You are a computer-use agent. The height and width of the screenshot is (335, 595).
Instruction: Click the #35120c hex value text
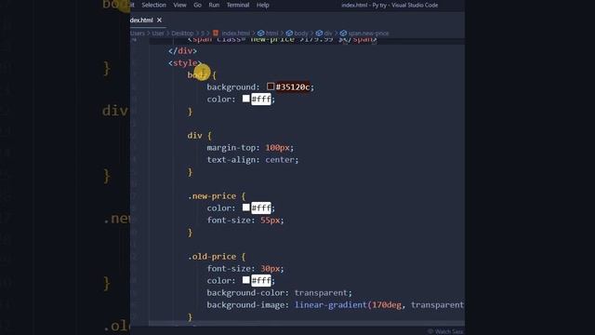point(293,87)
